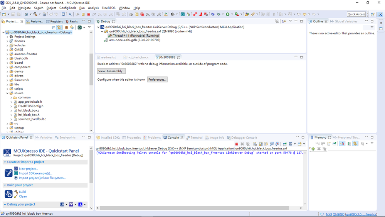Click the red link probe toolbar icon

tap(195, 14)
